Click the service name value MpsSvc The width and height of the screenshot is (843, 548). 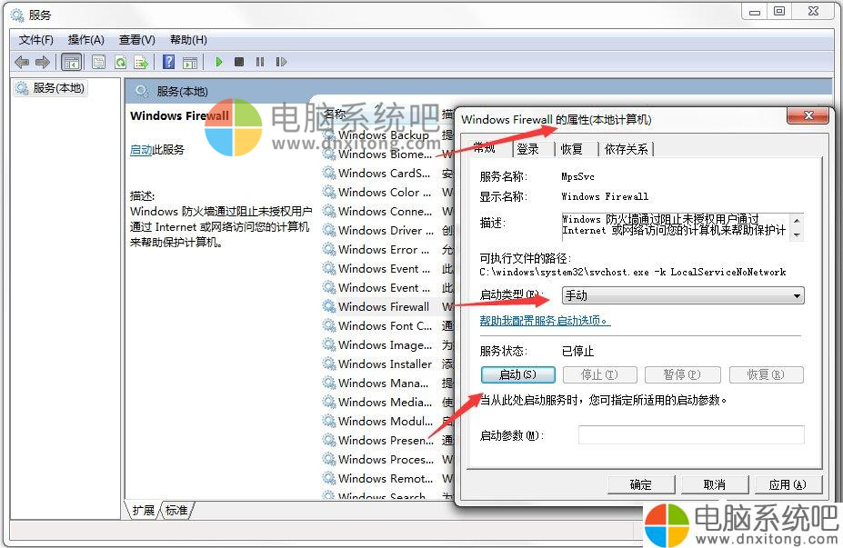click(x=577, y=176)
